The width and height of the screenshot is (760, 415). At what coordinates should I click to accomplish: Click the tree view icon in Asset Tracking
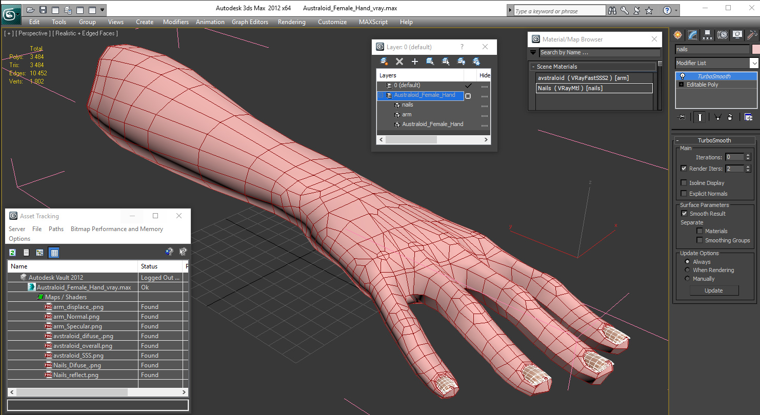click(39, 253)
